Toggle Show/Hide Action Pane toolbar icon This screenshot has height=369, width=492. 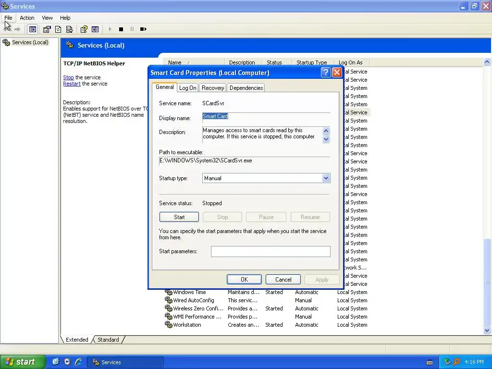click(x=95, y=29)
